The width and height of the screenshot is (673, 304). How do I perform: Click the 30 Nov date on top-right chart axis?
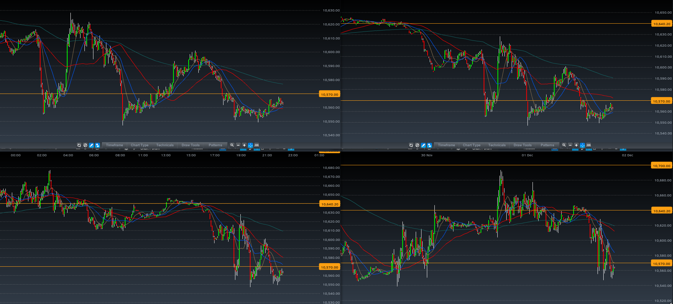(427, 155)
